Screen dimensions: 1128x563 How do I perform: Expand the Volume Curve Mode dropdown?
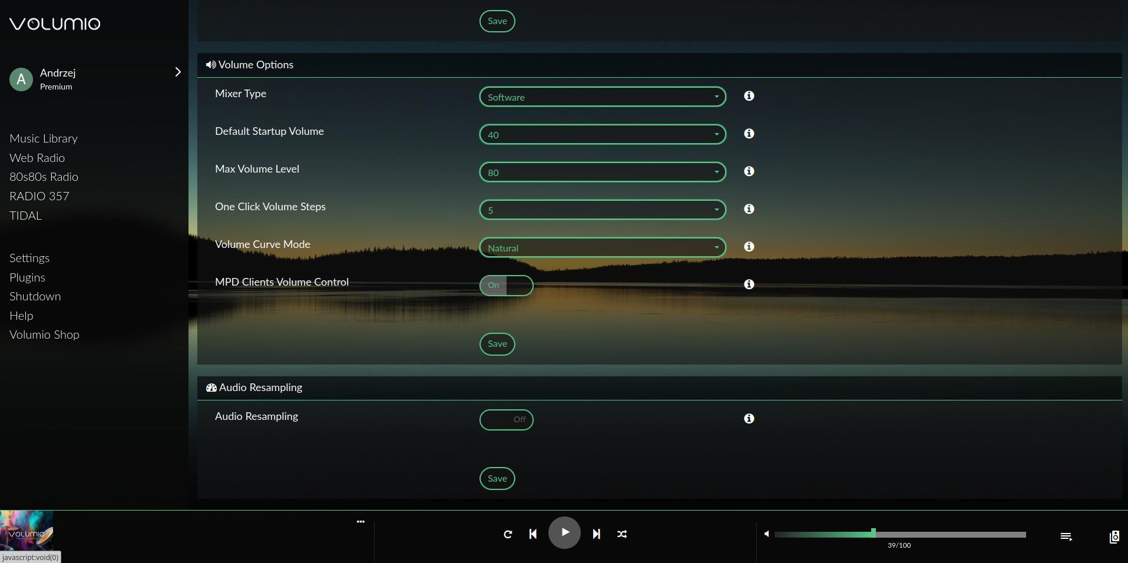click(602, 248)
